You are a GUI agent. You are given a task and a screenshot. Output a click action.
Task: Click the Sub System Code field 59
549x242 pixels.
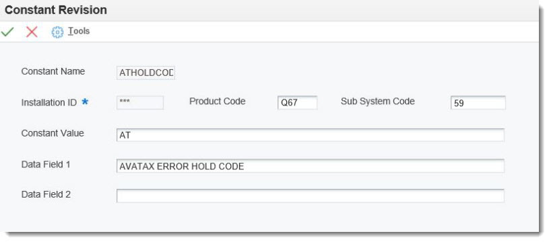coord(478,103)
